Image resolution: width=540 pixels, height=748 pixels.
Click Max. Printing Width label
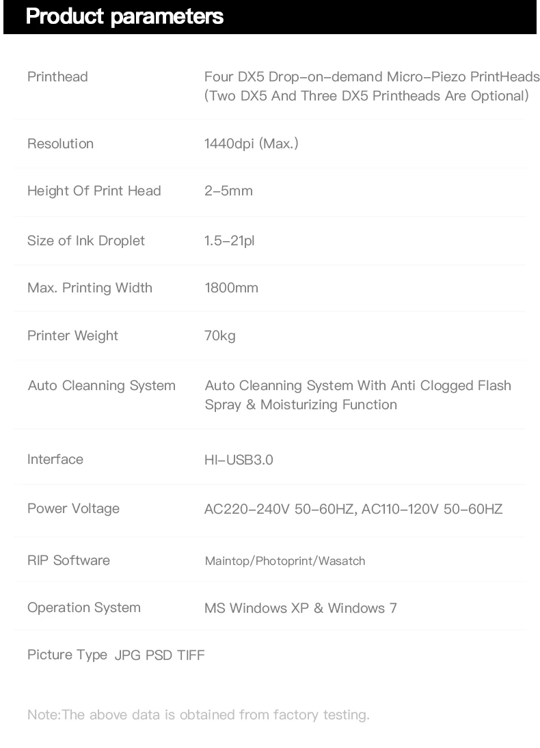[90, 288]
